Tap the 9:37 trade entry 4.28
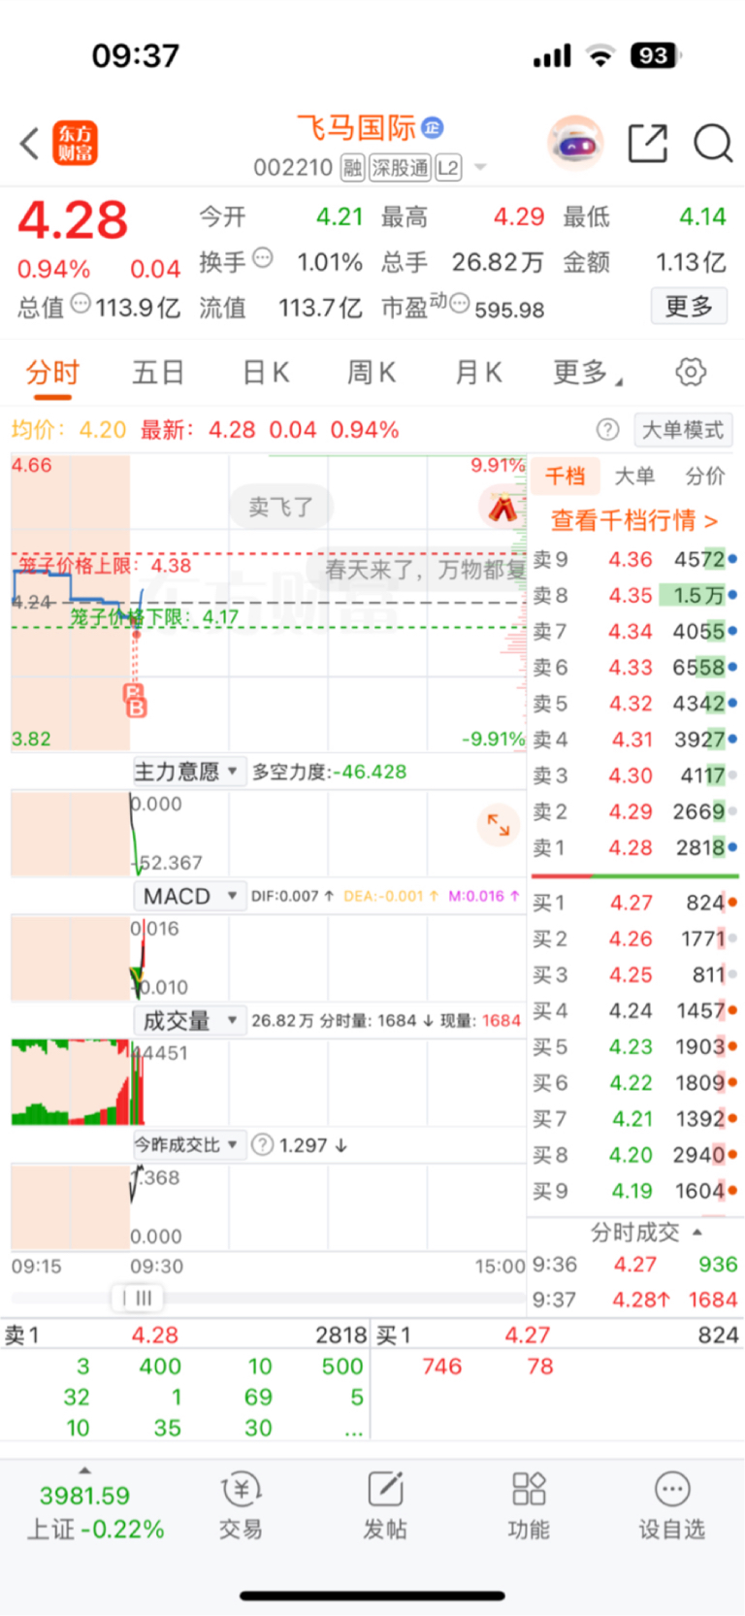This screenshot has height=1616, width=745. pyautogui.click(x=634, y=1300)
